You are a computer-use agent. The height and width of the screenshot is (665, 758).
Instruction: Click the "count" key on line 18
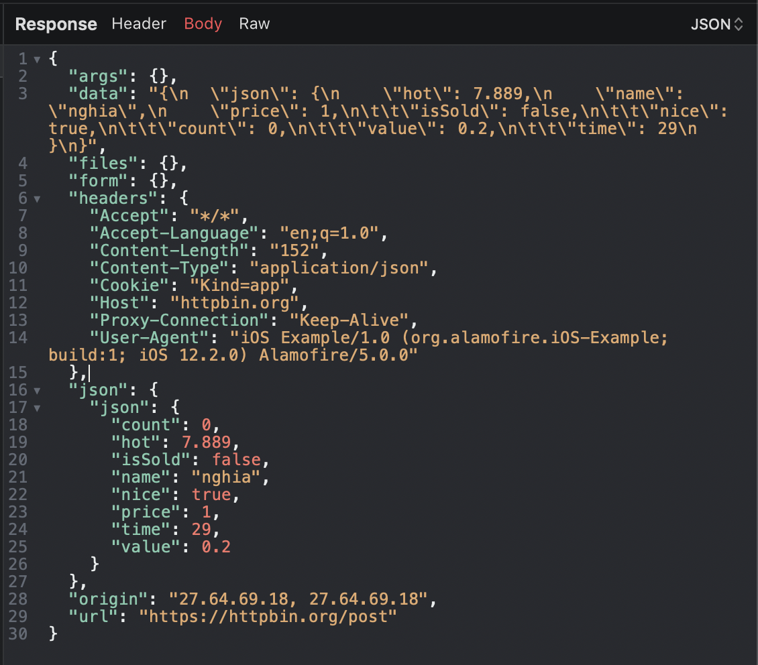coord(146,424)
